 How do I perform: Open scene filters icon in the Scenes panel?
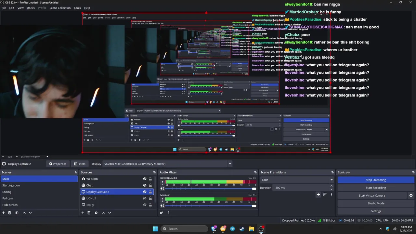17,213
